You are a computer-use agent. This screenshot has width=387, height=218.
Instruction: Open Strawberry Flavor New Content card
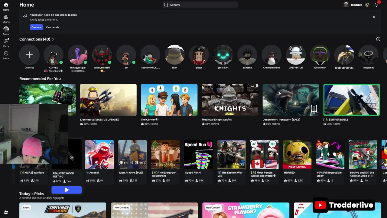click(246, 210)
